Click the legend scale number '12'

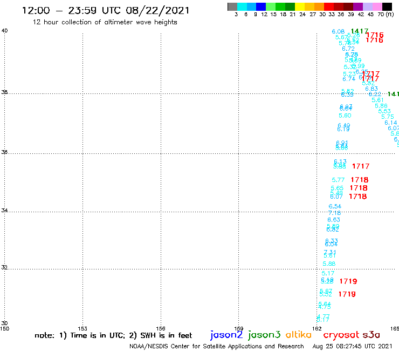click(x=264, y=14)
